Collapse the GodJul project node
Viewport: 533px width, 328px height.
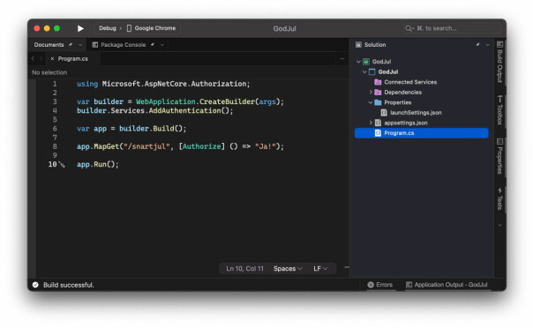[364, 72]
